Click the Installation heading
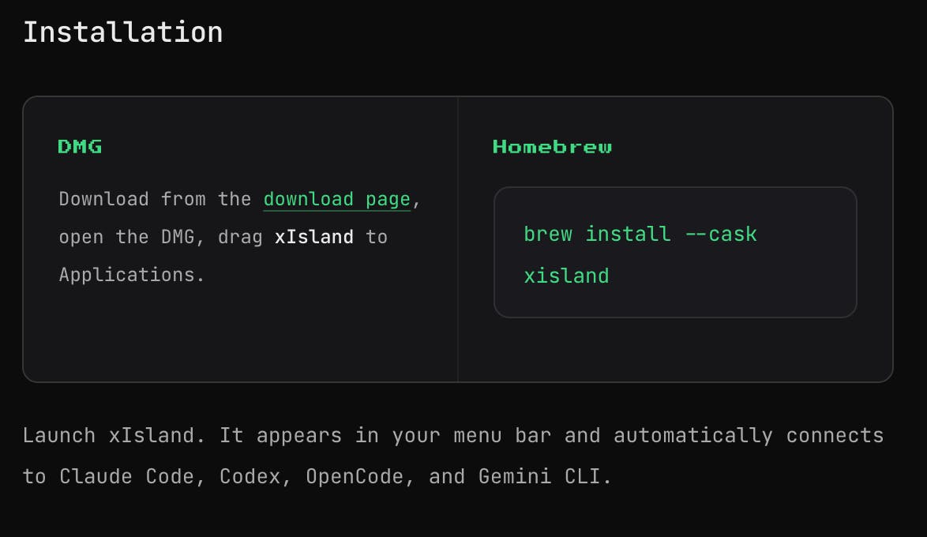The height and width of the screenshot is (537, 927). click(123, 32)
